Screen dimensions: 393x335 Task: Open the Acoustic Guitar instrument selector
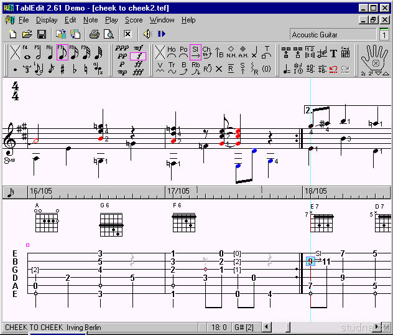333,35
